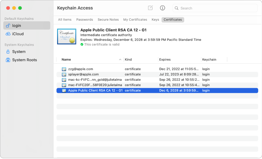262x159 pixels.
Task: Click the System keychain lock icon
Action: click(x=8, y=52)
